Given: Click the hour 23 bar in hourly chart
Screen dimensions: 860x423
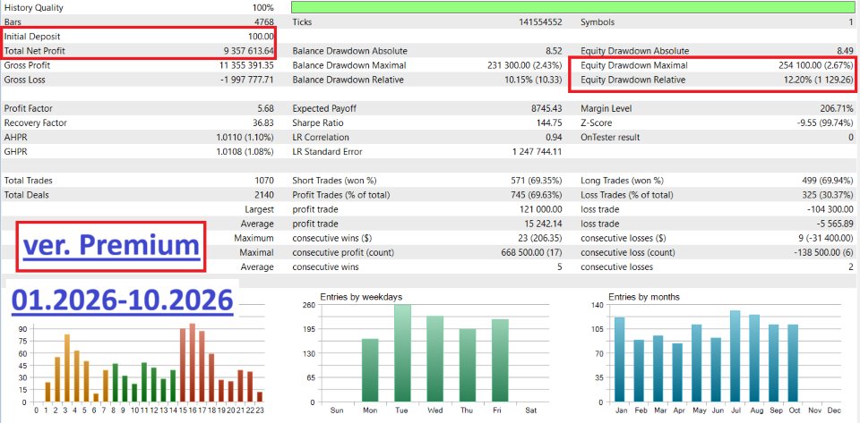Looking at the screenshot, I should point(260,397).
